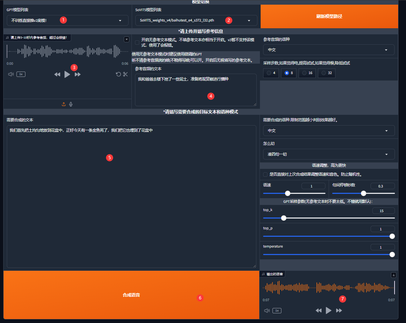
Task: Click the scissors trim icon in reference audio
Action: [125, 74]
